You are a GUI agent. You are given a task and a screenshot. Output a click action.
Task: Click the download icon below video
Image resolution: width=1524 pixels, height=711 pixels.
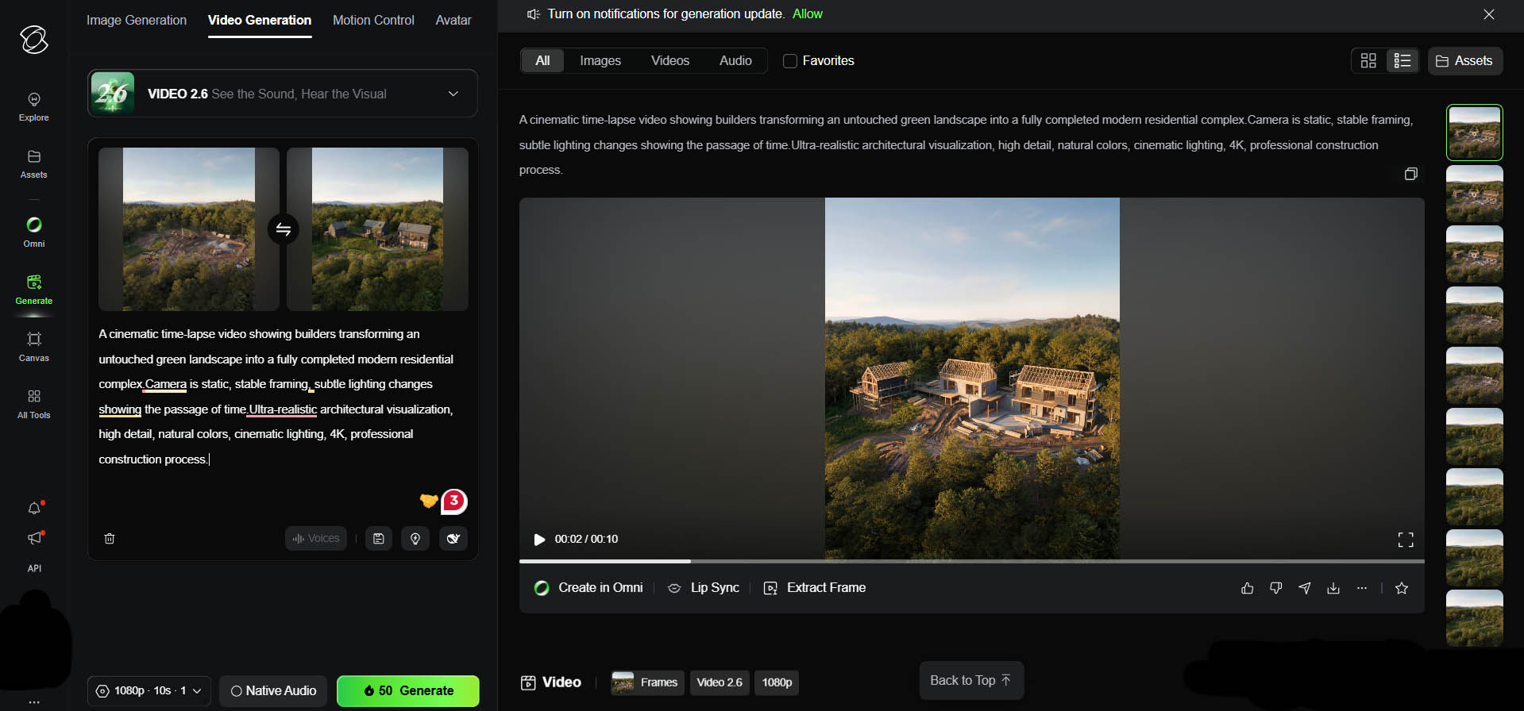click(x=1333, y=588)
